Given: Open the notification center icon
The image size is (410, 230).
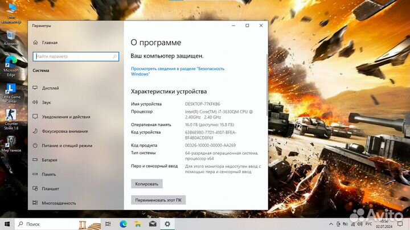Looking at the screenshot, I should tap(400, 224).
